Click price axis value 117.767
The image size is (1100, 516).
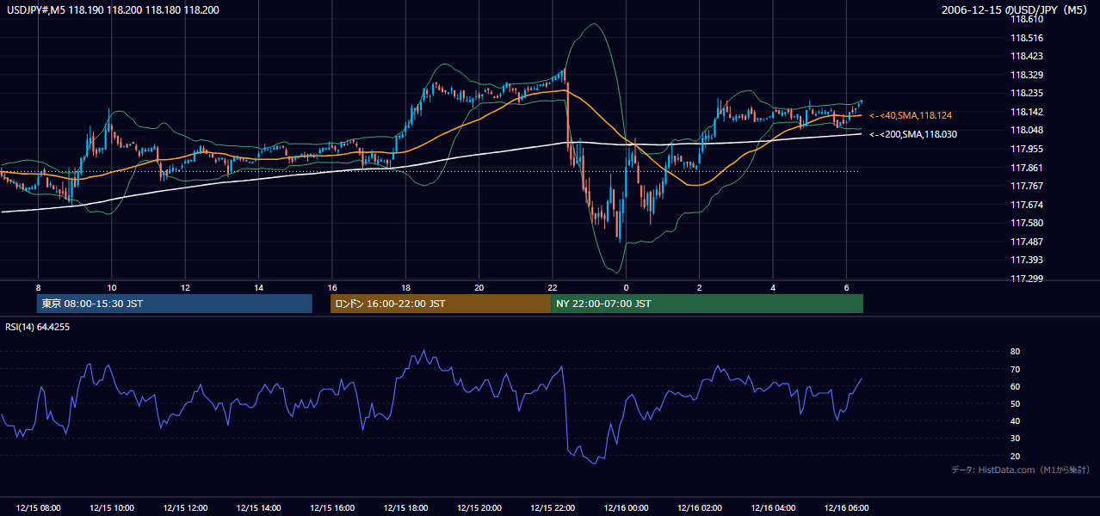(1026, 186)
